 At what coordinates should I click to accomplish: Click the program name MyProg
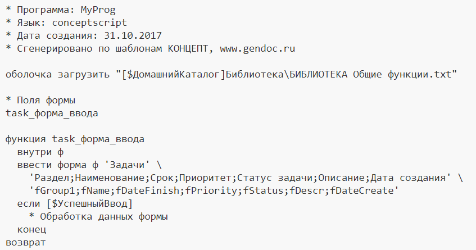click(98, 10)
